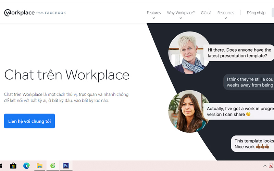This screenshot has height=171, width=274.
Task: Expand the chevron under Why Workplace?
Action: click(181, 18)
